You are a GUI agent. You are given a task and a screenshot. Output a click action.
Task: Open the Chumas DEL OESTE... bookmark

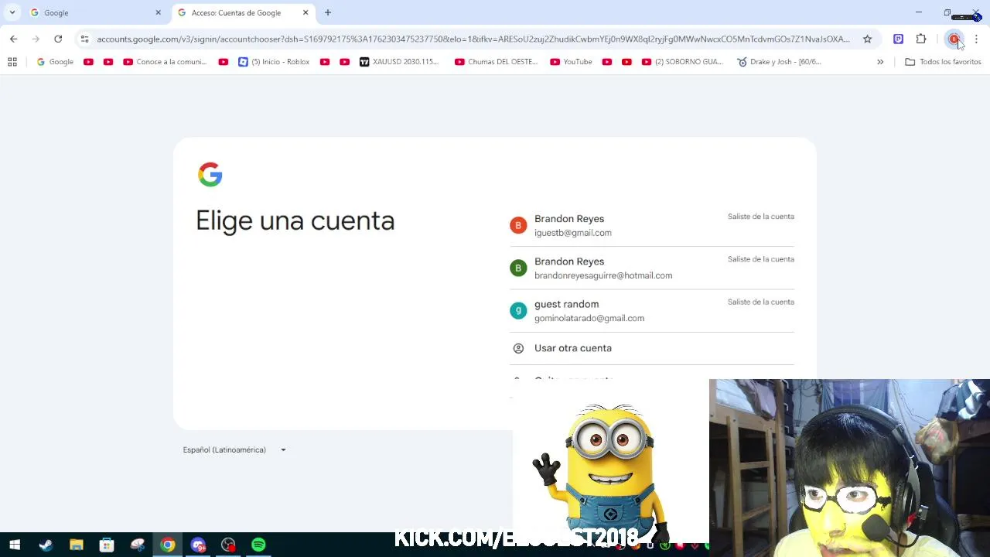(x=496, y=62)
